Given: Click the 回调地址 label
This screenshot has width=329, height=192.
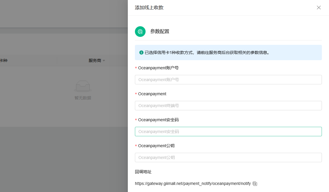Looking at the screenshot, I should tap(143, 172).
